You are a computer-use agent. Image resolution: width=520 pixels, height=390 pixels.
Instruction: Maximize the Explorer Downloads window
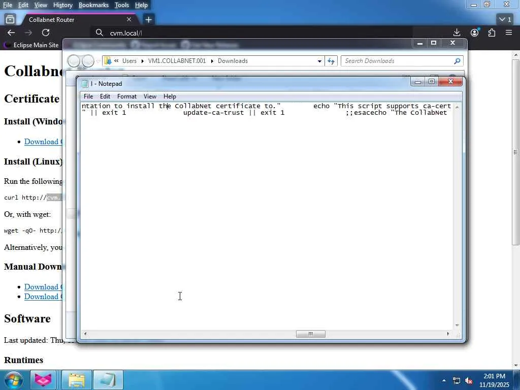click(434, 43)
